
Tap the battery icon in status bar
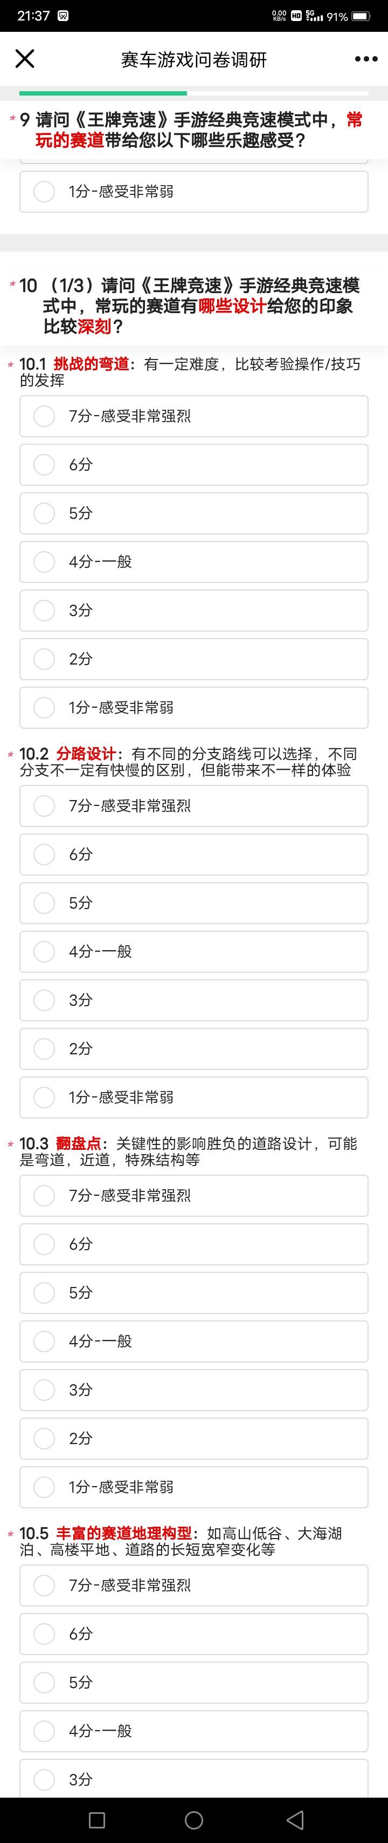click(361, 16)
